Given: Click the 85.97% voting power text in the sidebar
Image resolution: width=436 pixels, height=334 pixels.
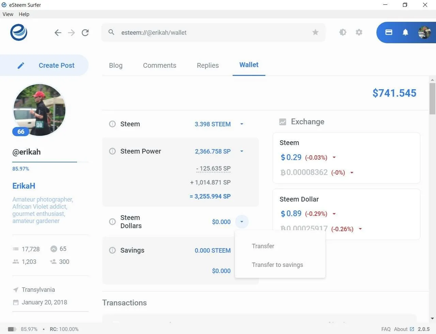Looking at the screenshot, I should click(21, 169).
